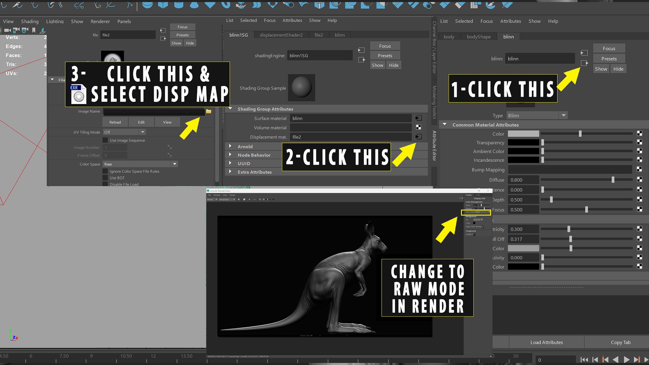Play the timeline backwards
This screenshot has height=365, width=649.
coord(616,360)
